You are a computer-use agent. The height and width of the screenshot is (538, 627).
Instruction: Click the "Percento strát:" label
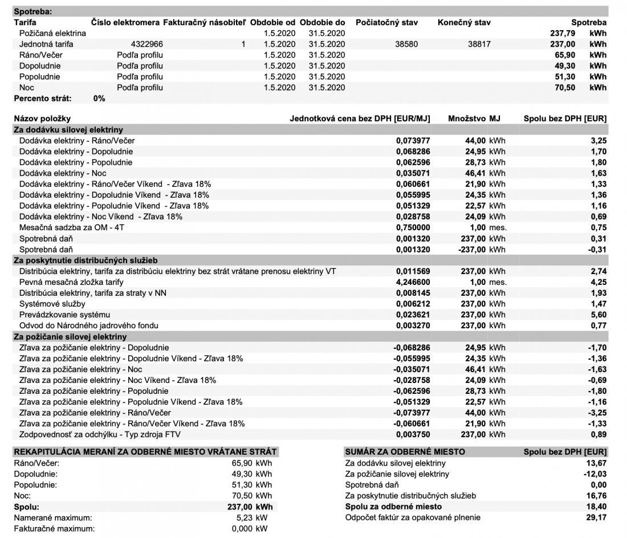coord(43,99)
